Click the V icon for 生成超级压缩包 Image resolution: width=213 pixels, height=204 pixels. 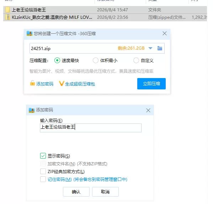point(62,83)
